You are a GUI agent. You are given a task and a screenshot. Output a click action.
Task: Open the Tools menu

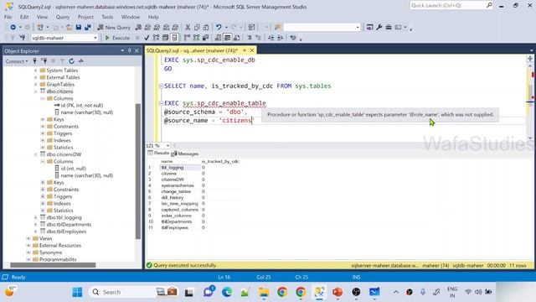(x=107, y=17)
